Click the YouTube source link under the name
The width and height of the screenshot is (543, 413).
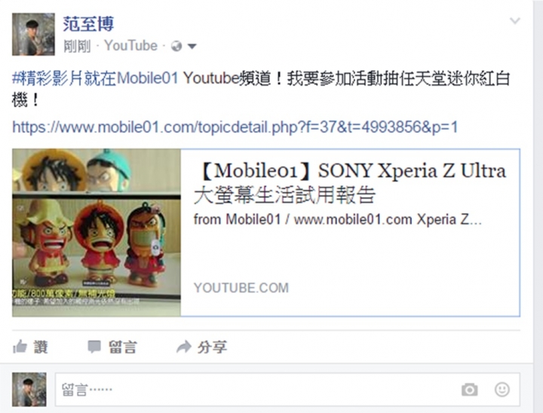[x=131, y=46]
